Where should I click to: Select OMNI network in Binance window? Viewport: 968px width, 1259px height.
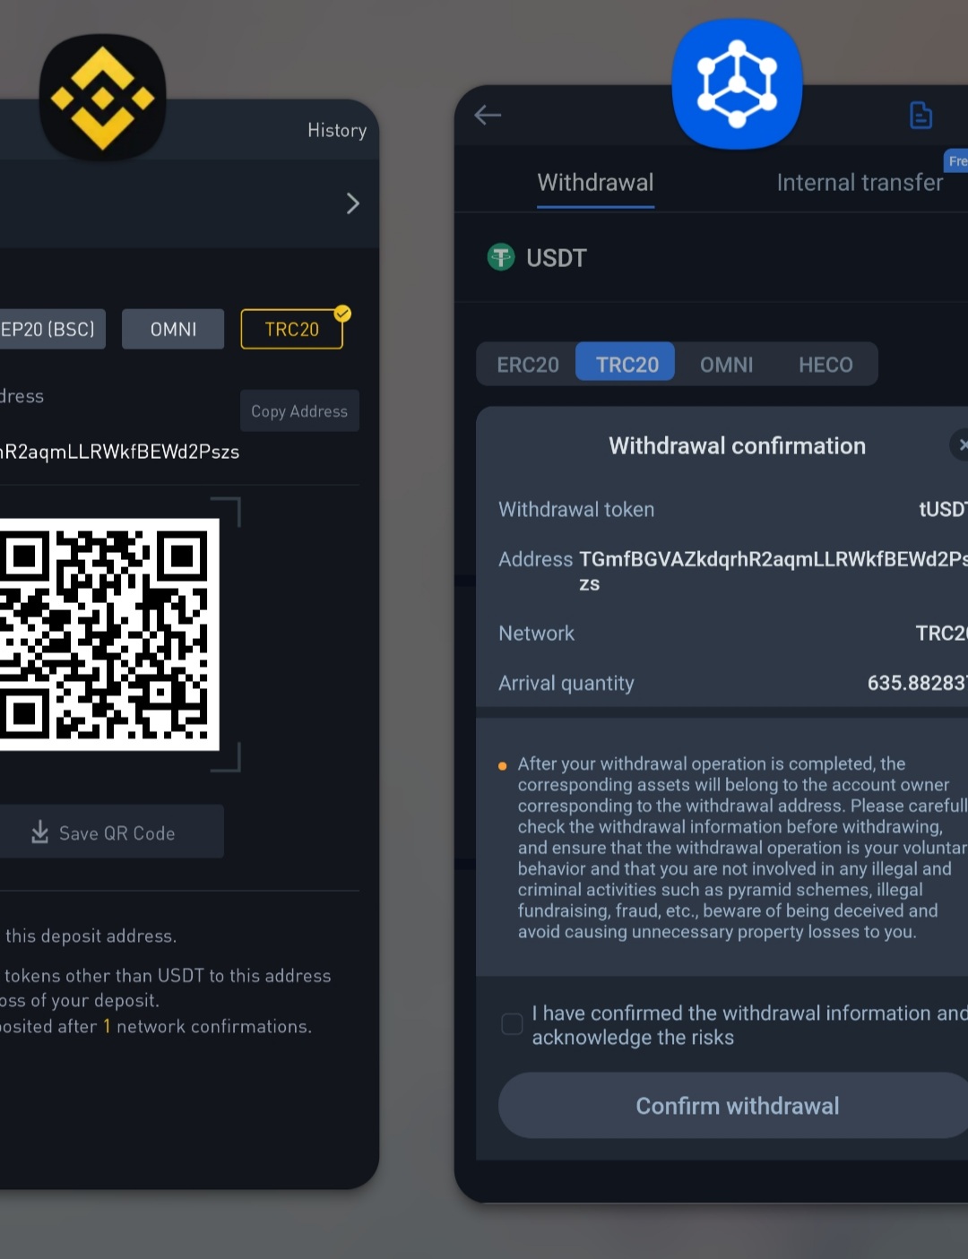tap(173, 329)
